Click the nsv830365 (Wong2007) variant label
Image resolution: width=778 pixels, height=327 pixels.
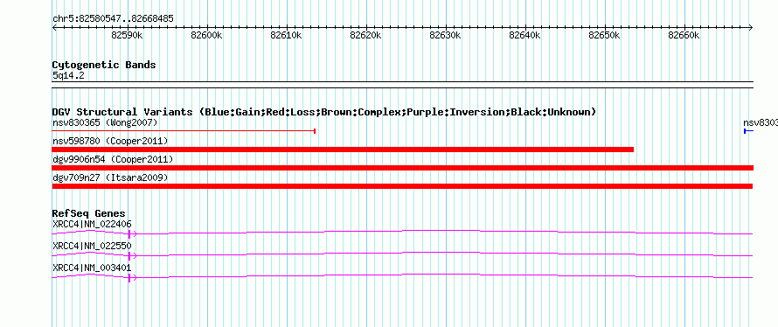point(105,122)
